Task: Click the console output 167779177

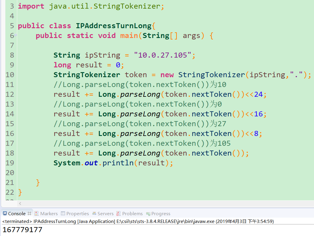Action: click(x=23, y=229)
